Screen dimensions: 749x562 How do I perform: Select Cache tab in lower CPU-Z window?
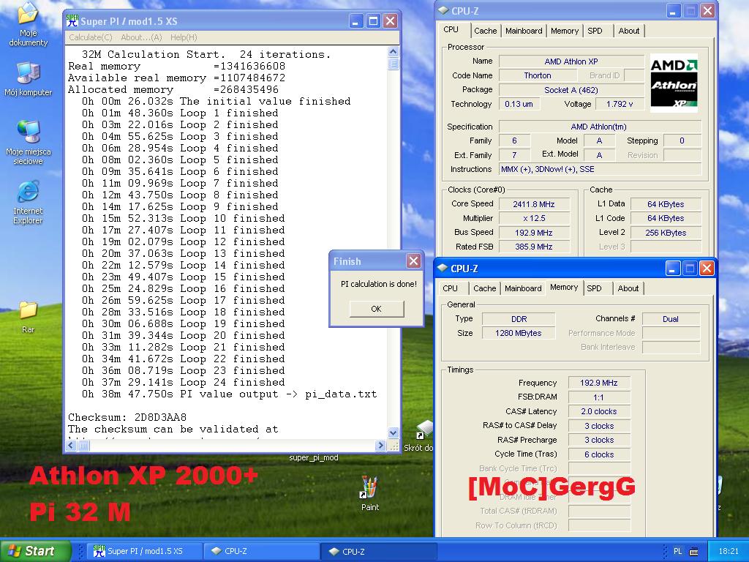tap(484, 288)
